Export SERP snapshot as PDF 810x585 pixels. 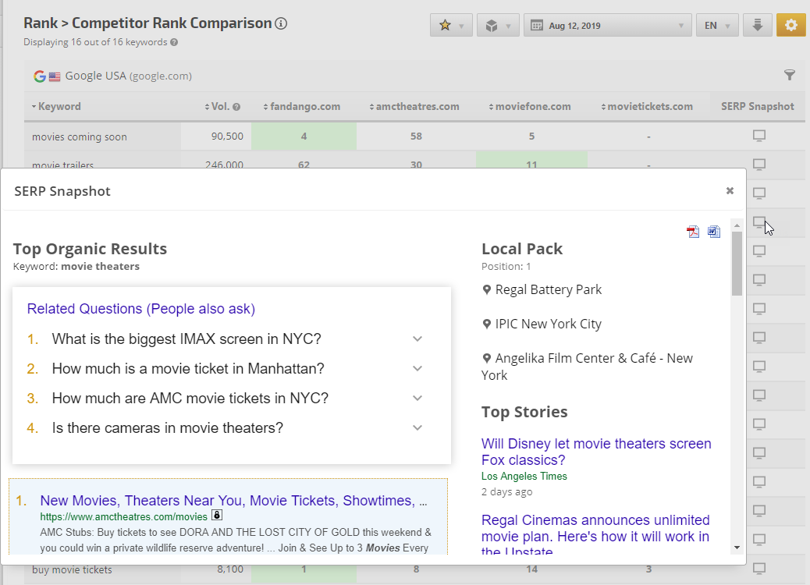pyautogui.click(x=693, y=232)
